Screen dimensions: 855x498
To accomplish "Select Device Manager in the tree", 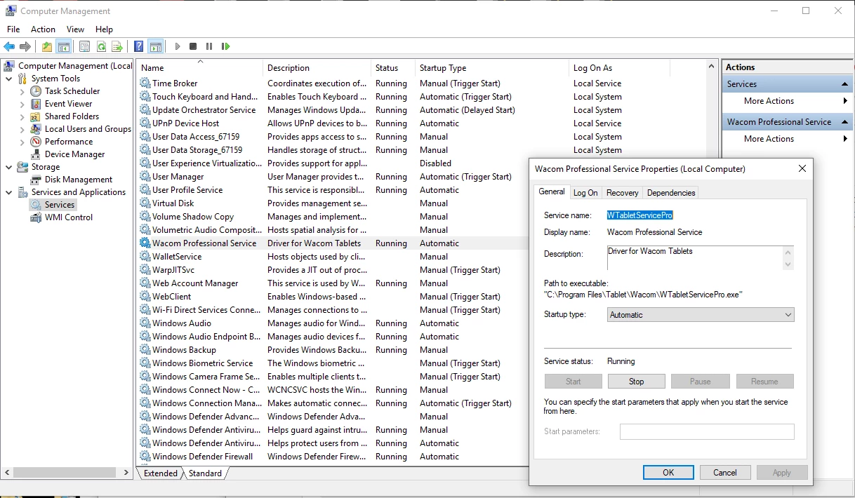I will [x=74, y=154].
